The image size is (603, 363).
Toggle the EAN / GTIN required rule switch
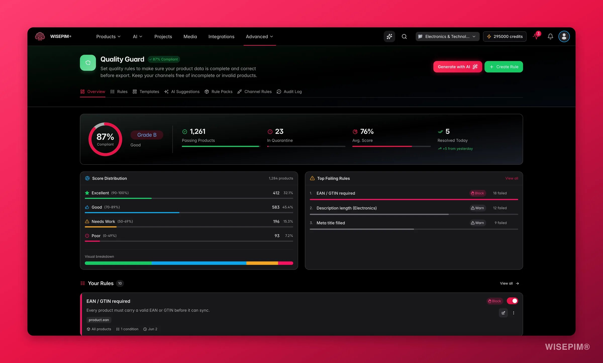(x=512, y=301)
